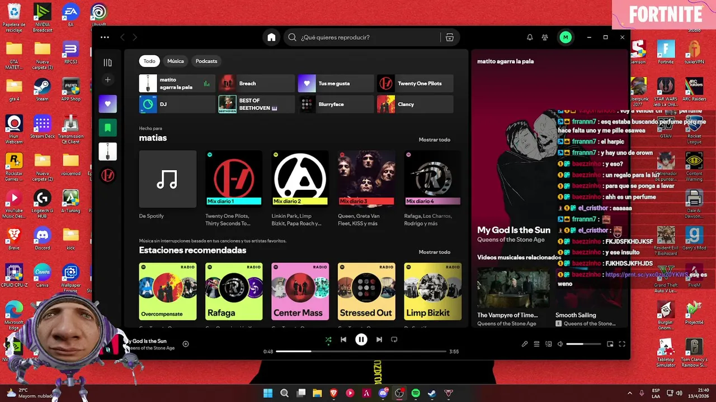
Task: Seek within the song progress bar
Action: [361, 352]
